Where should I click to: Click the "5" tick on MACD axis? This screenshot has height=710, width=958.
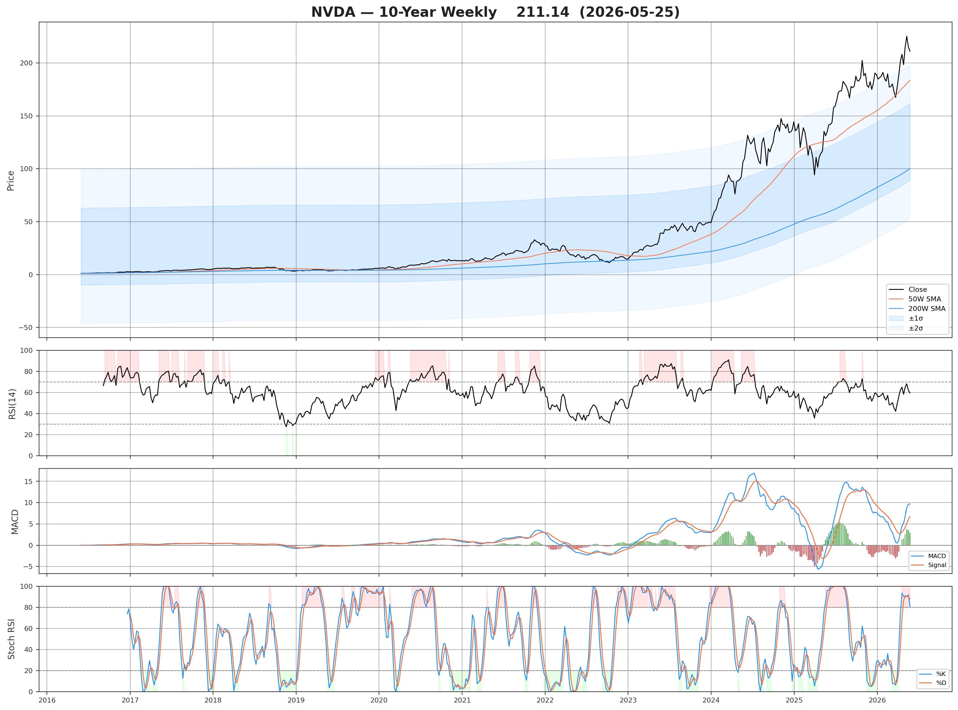[x=30, y=524]
